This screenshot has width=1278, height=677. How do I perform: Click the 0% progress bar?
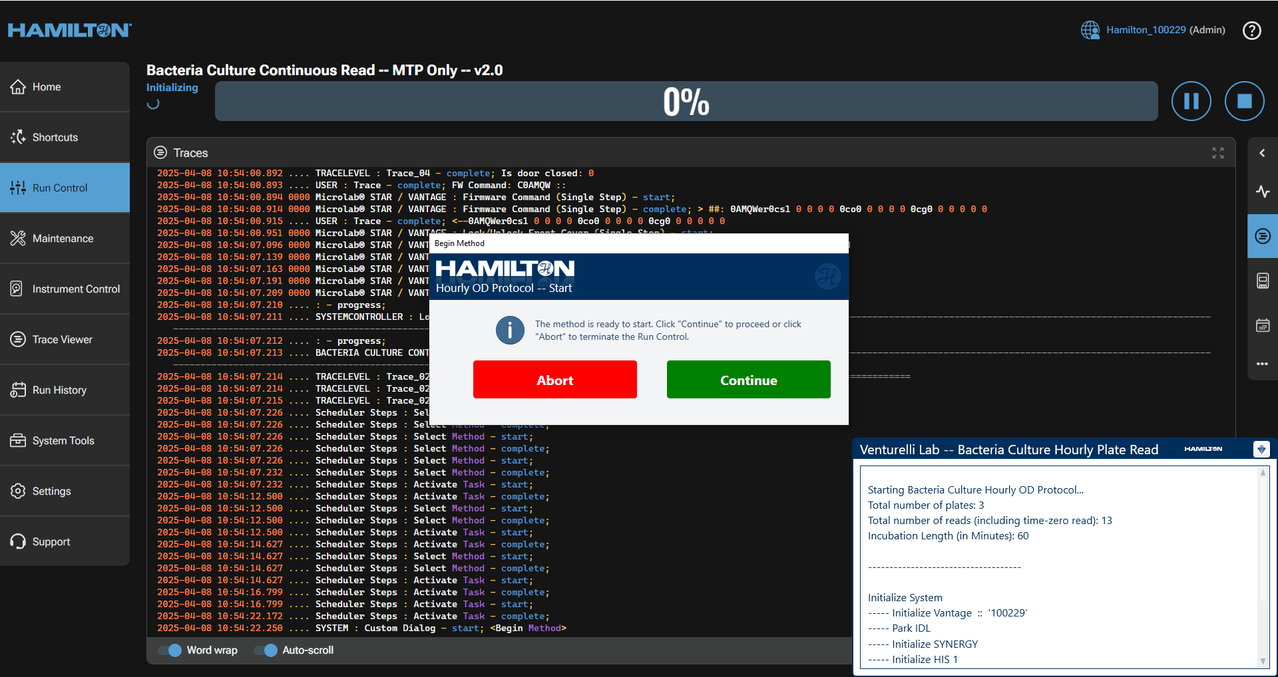tap(686, 102)
